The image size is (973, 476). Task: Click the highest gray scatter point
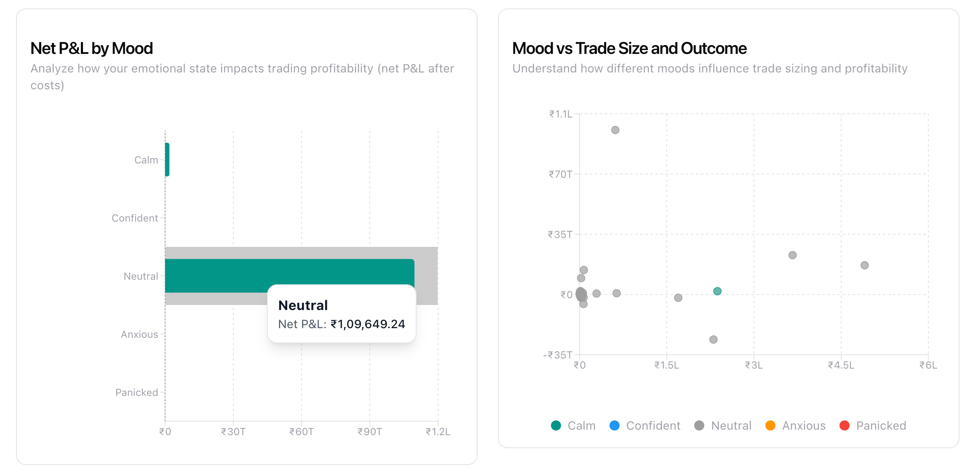click(615, 130)
